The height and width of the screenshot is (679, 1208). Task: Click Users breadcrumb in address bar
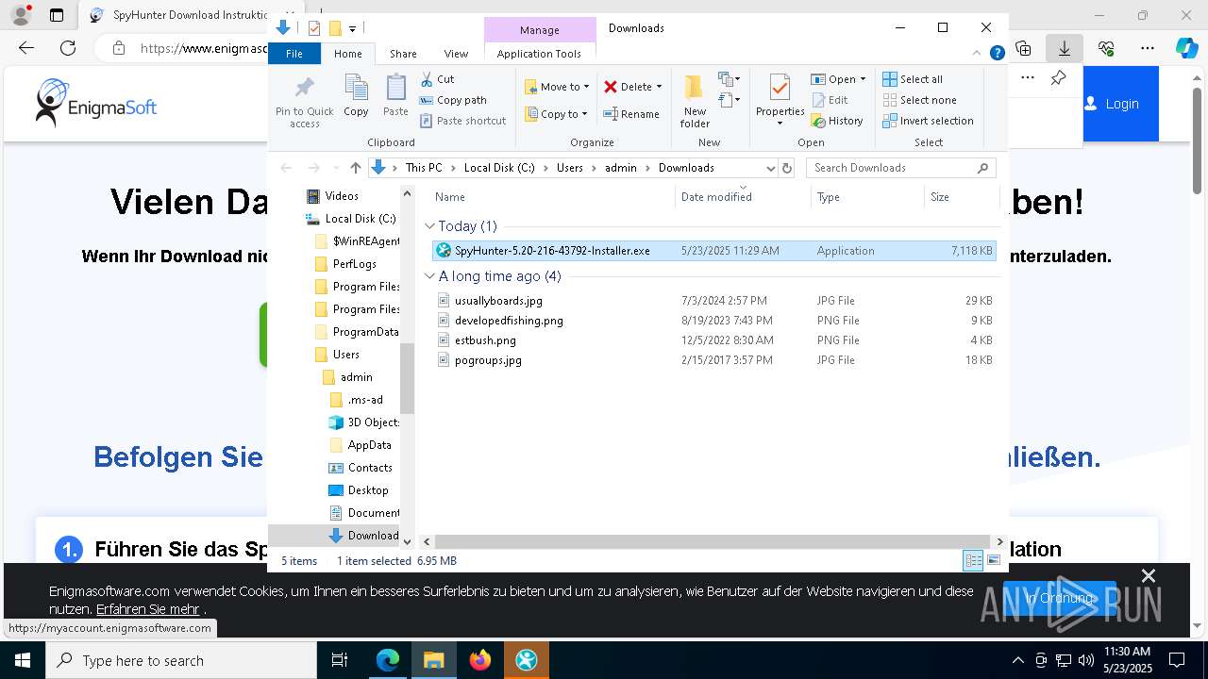569,168
